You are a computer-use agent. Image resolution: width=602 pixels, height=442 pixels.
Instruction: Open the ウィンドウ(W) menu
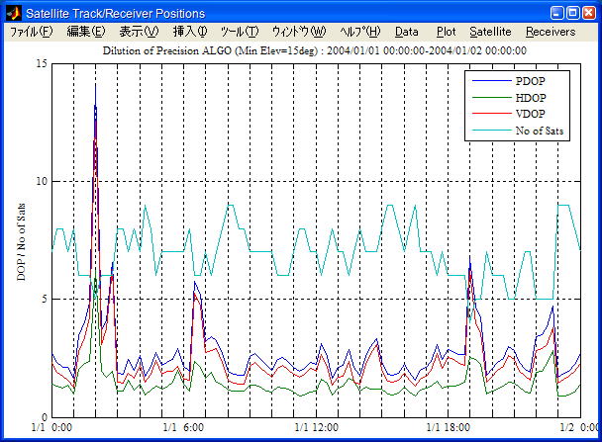(298, 32)
